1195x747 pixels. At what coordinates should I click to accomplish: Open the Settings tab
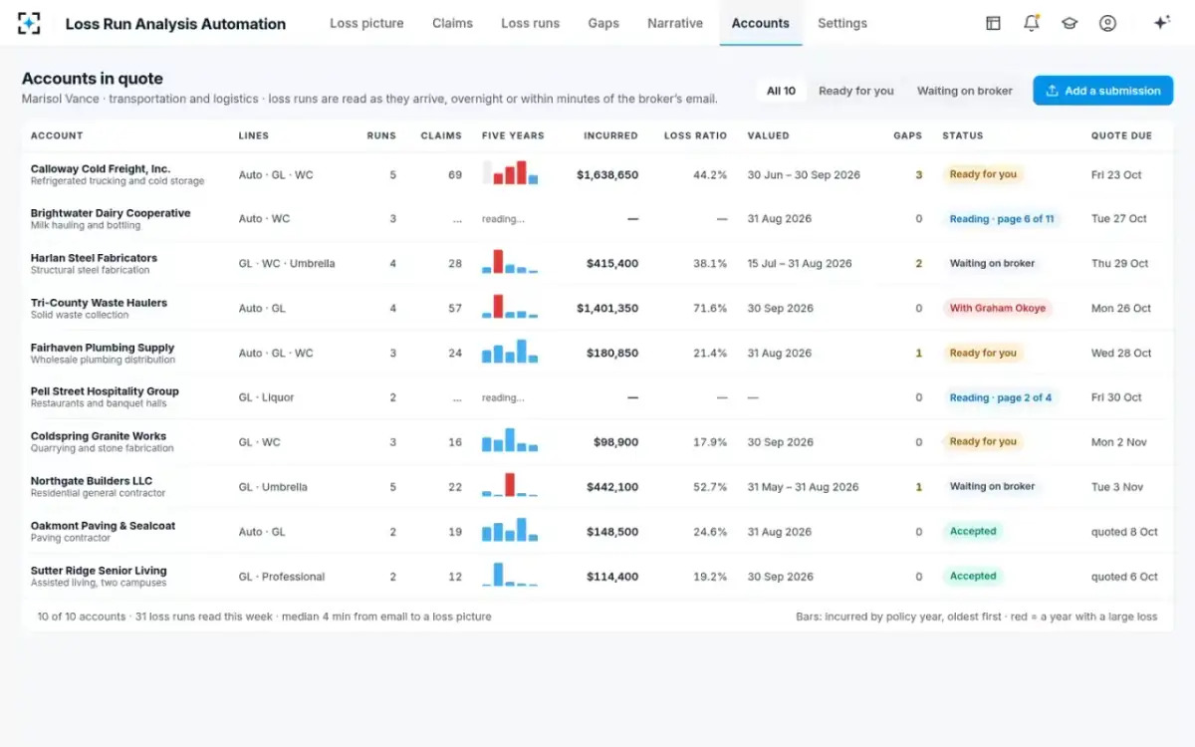tap(842, 23)
